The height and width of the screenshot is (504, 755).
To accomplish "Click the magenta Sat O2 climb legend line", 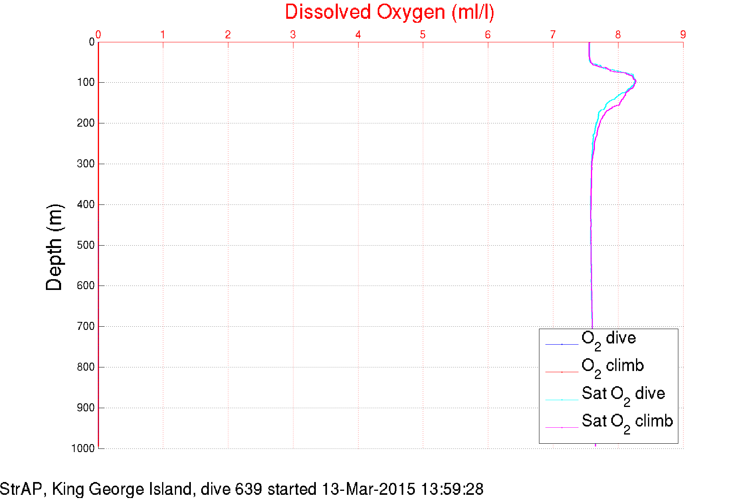I will coord(562,427).
